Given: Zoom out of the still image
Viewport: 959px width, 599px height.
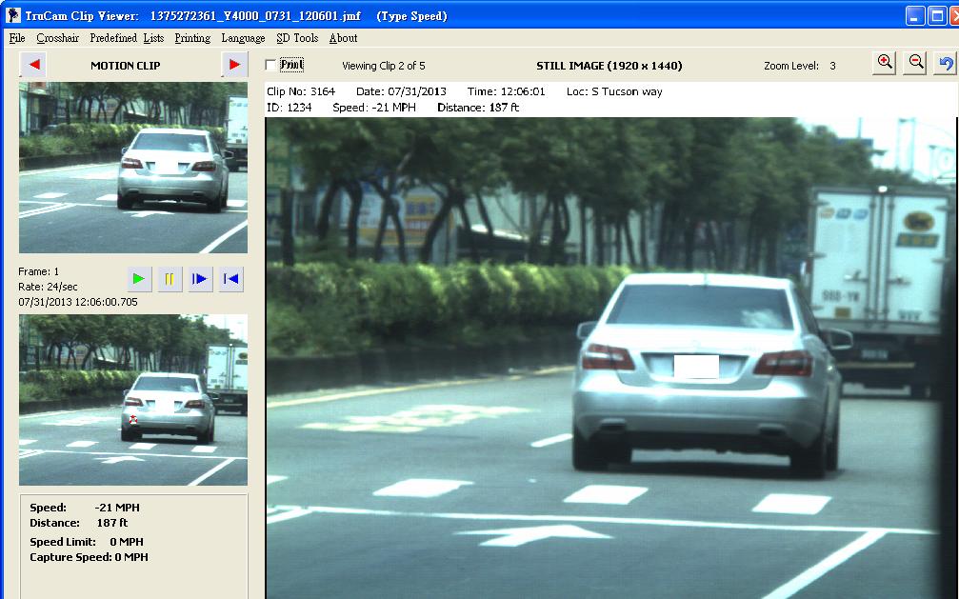Looking at the screenshot, I should (x=915, y=63).
